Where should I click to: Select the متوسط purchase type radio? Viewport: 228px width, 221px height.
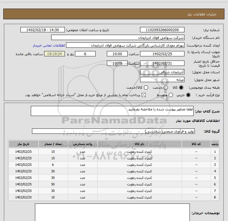pos(171,95)
